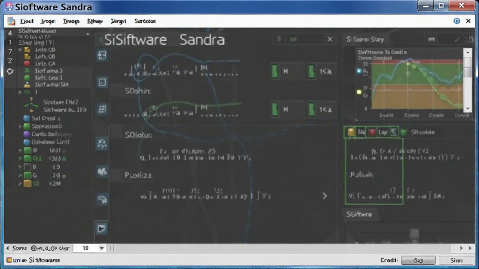Select the square frame icon in center toolbar
The width and height of the screenshot is (479, 269).
tap(102, 82)
